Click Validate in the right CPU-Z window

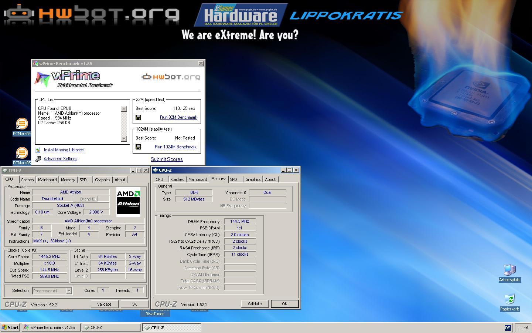[x=255, y=304]
